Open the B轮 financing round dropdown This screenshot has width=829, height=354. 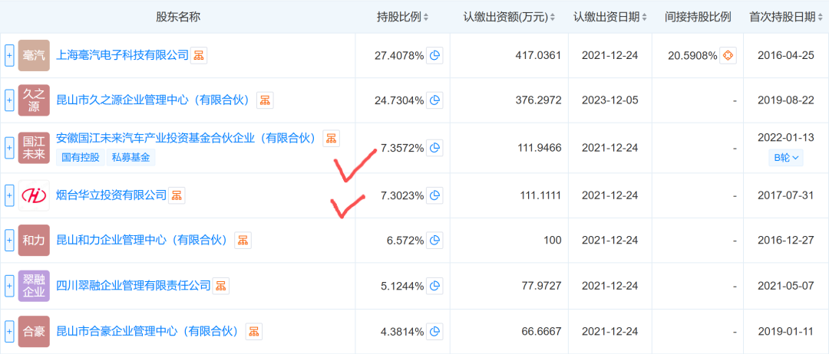(x=786, y=156)
